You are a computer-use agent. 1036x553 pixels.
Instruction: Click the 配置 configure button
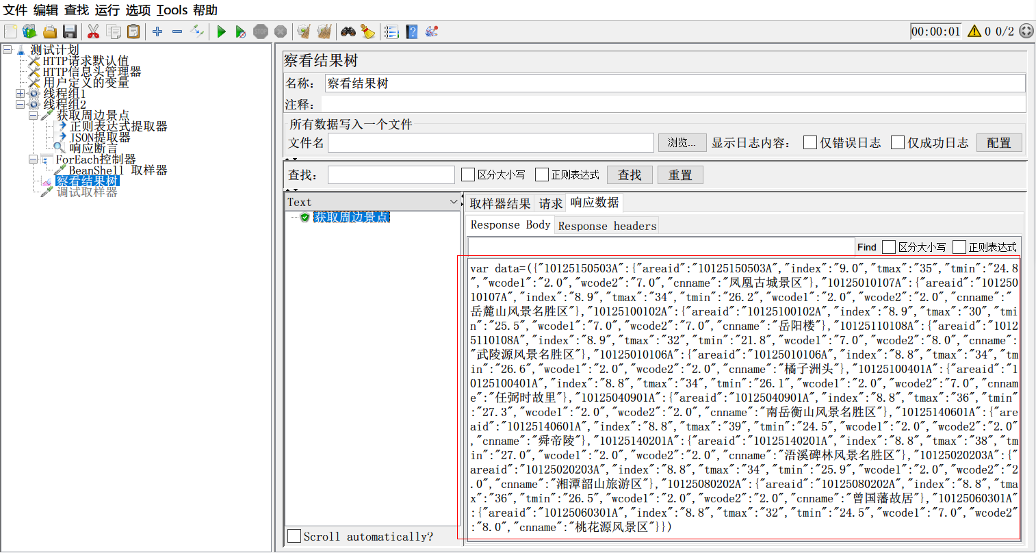pyautogui.click(x=998, y=142)
